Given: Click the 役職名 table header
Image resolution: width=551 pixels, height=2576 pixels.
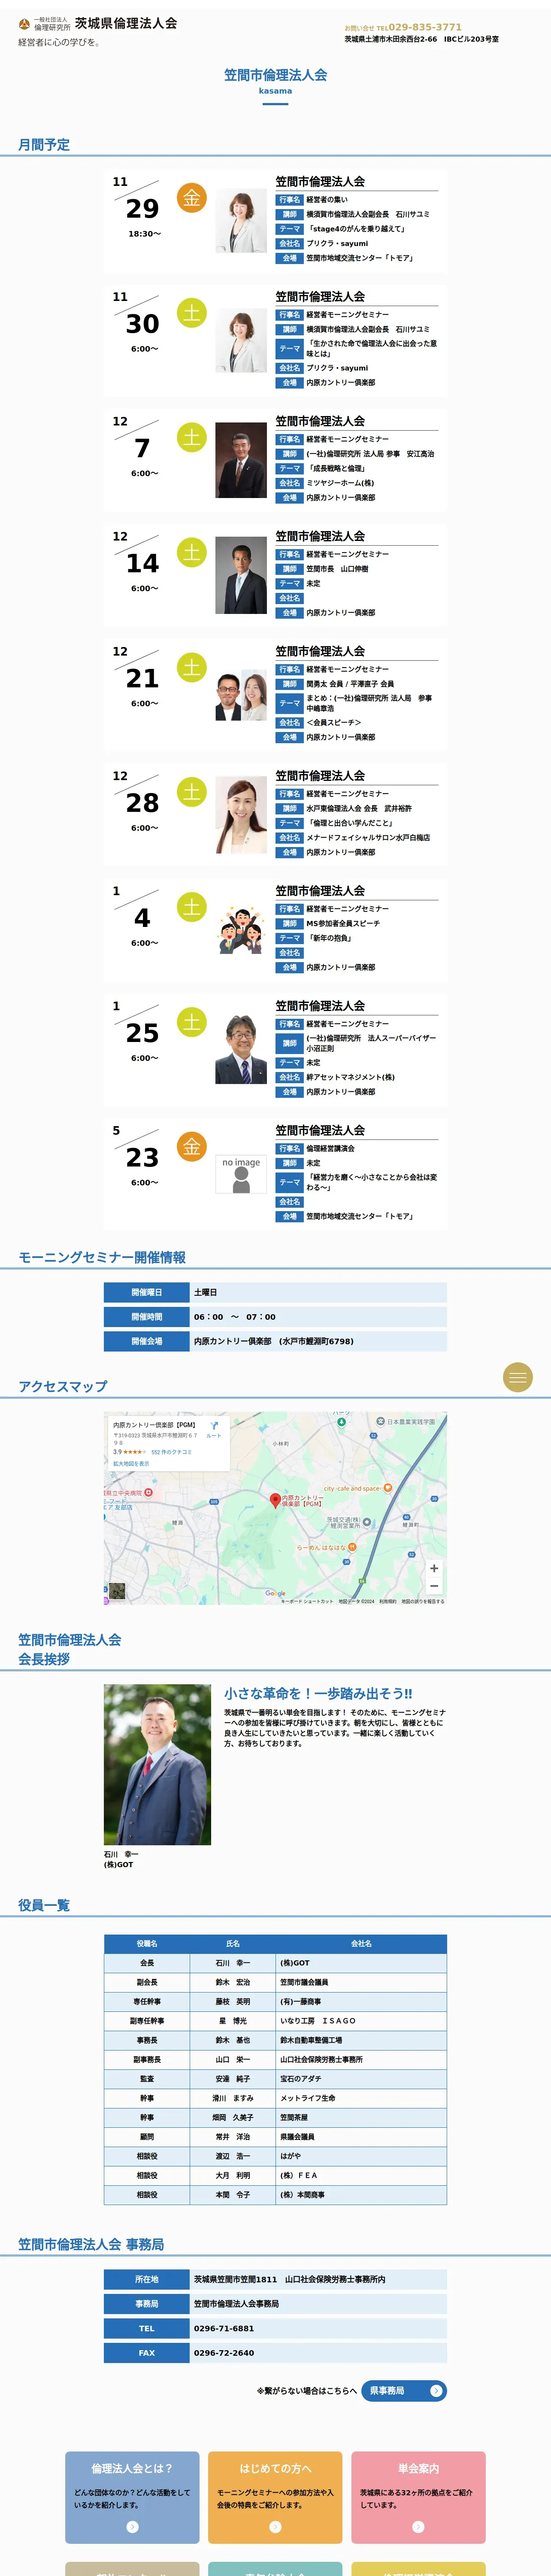Looking at the screenshot, I should click(x=147, y=1943).
